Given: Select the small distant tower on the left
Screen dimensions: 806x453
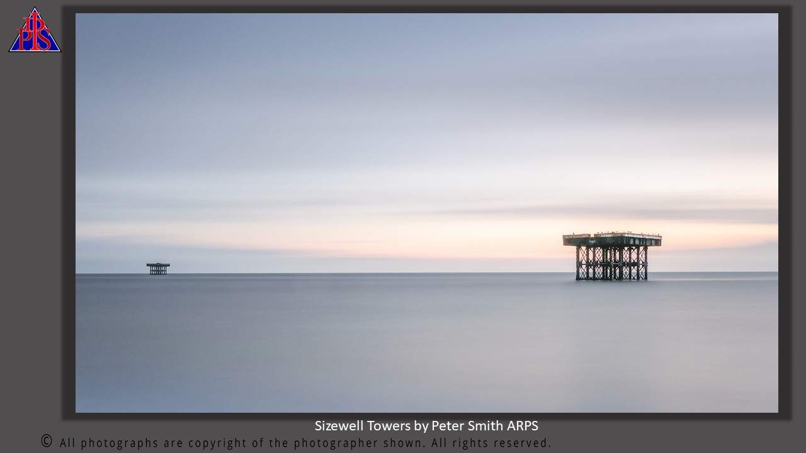Looking at the screenshot, I should (158, 268).
